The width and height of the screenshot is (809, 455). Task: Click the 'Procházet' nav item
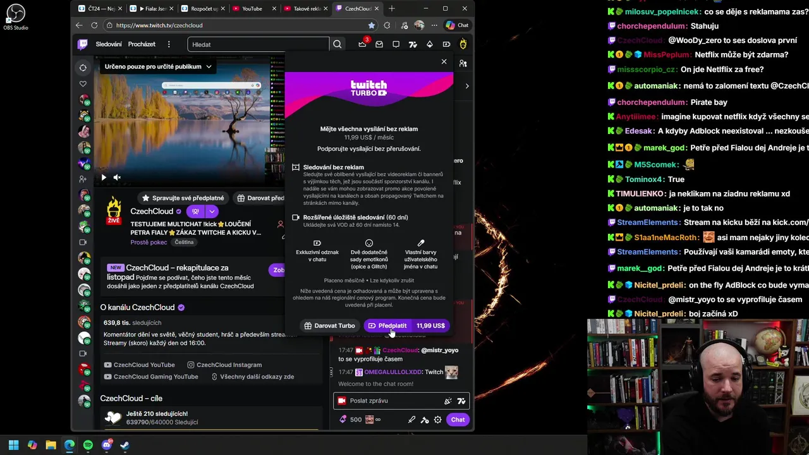point(142,44)
